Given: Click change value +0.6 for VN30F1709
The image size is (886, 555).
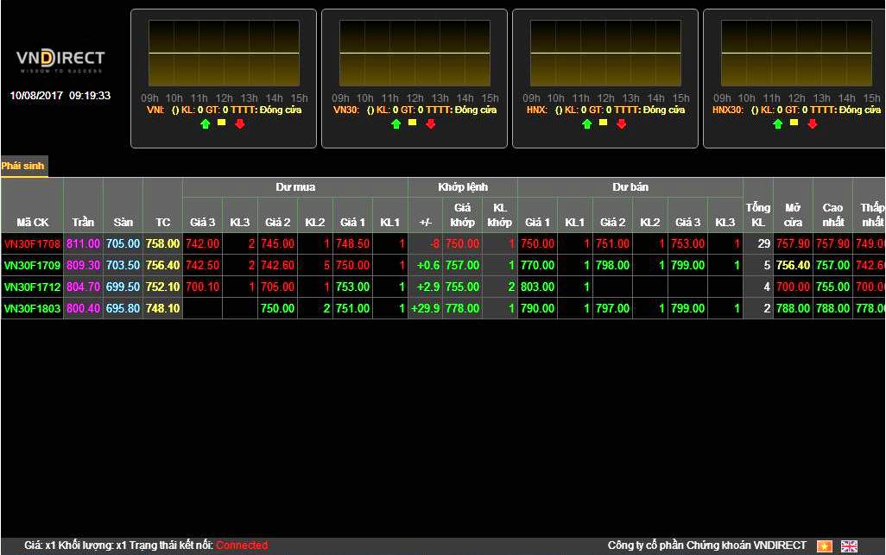Looking at the screenshot, I should (427, 265).
